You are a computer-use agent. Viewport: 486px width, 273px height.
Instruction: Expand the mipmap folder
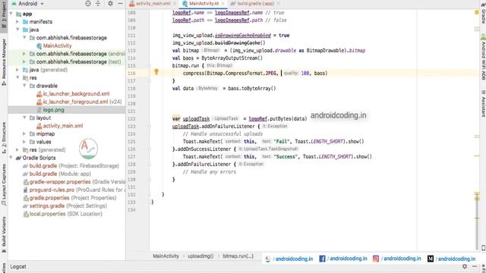[24, 134]
